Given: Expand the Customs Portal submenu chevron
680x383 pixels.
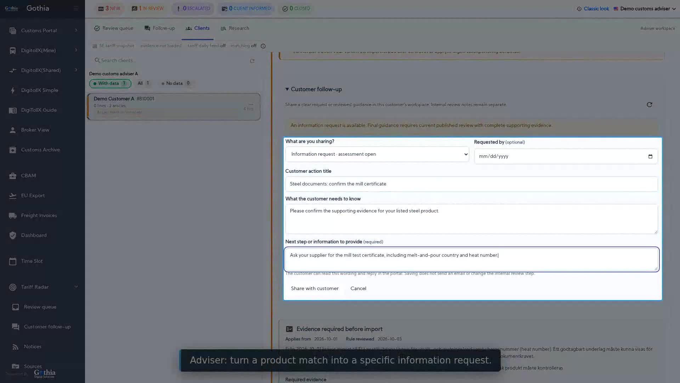Looking at the screenshot, I should [x=76, y=30].
